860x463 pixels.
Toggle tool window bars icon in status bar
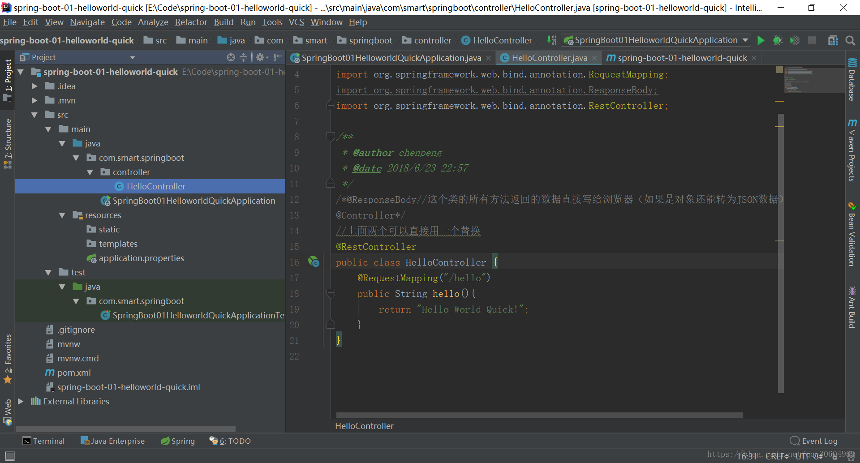9,456
